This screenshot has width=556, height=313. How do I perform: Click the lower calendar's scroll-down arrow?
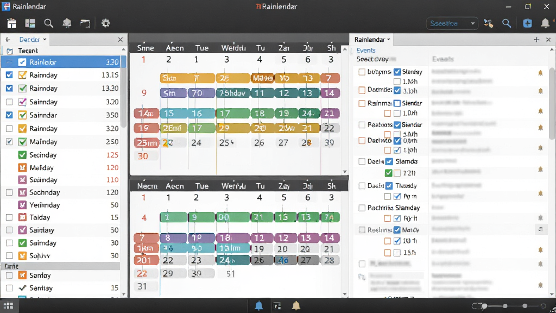pyautogui.click(x=345, y=294)
